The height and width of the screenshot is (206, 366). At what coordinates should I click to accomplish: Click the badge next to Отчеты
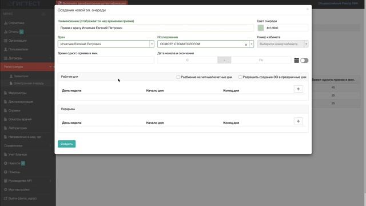22,32
